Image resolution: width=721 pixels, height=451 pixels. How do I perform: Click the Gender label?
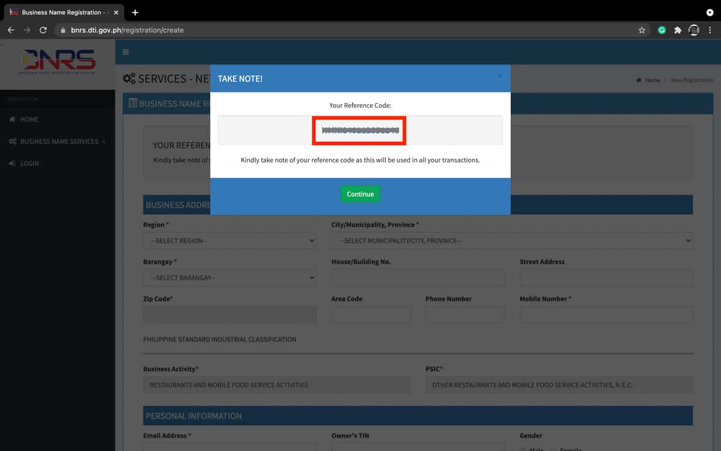pyautogui.click(x=531, y=435)
